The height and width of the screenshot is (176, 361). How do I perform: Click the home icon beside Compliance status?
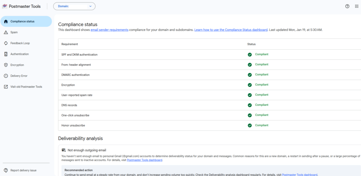click(6, 21)
